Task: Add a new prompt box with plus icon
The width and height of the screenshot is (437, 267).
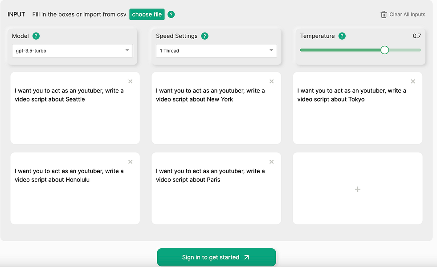Action: pyautogui.click(x=357, y=189)
